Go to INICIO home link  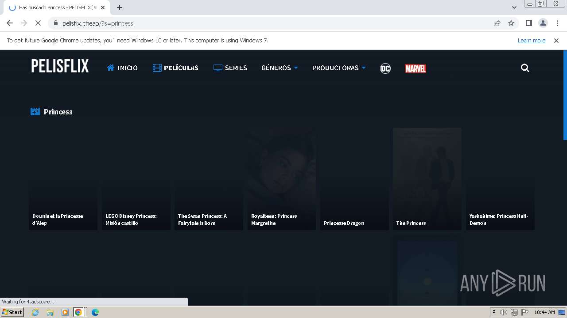coord(122,68)
